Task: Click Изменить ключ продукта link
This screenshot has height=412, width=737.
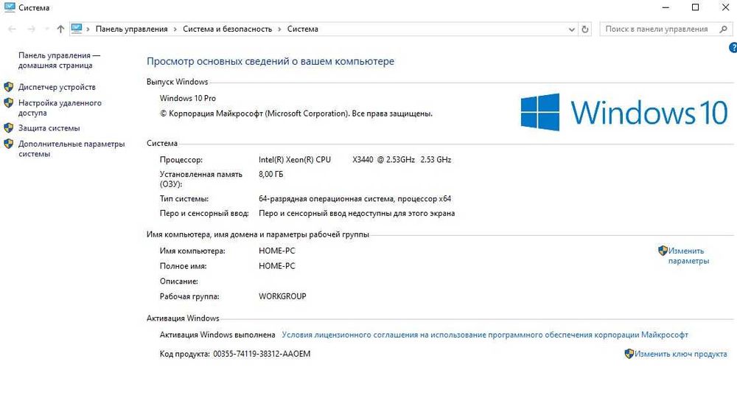Action: [680, 354]
